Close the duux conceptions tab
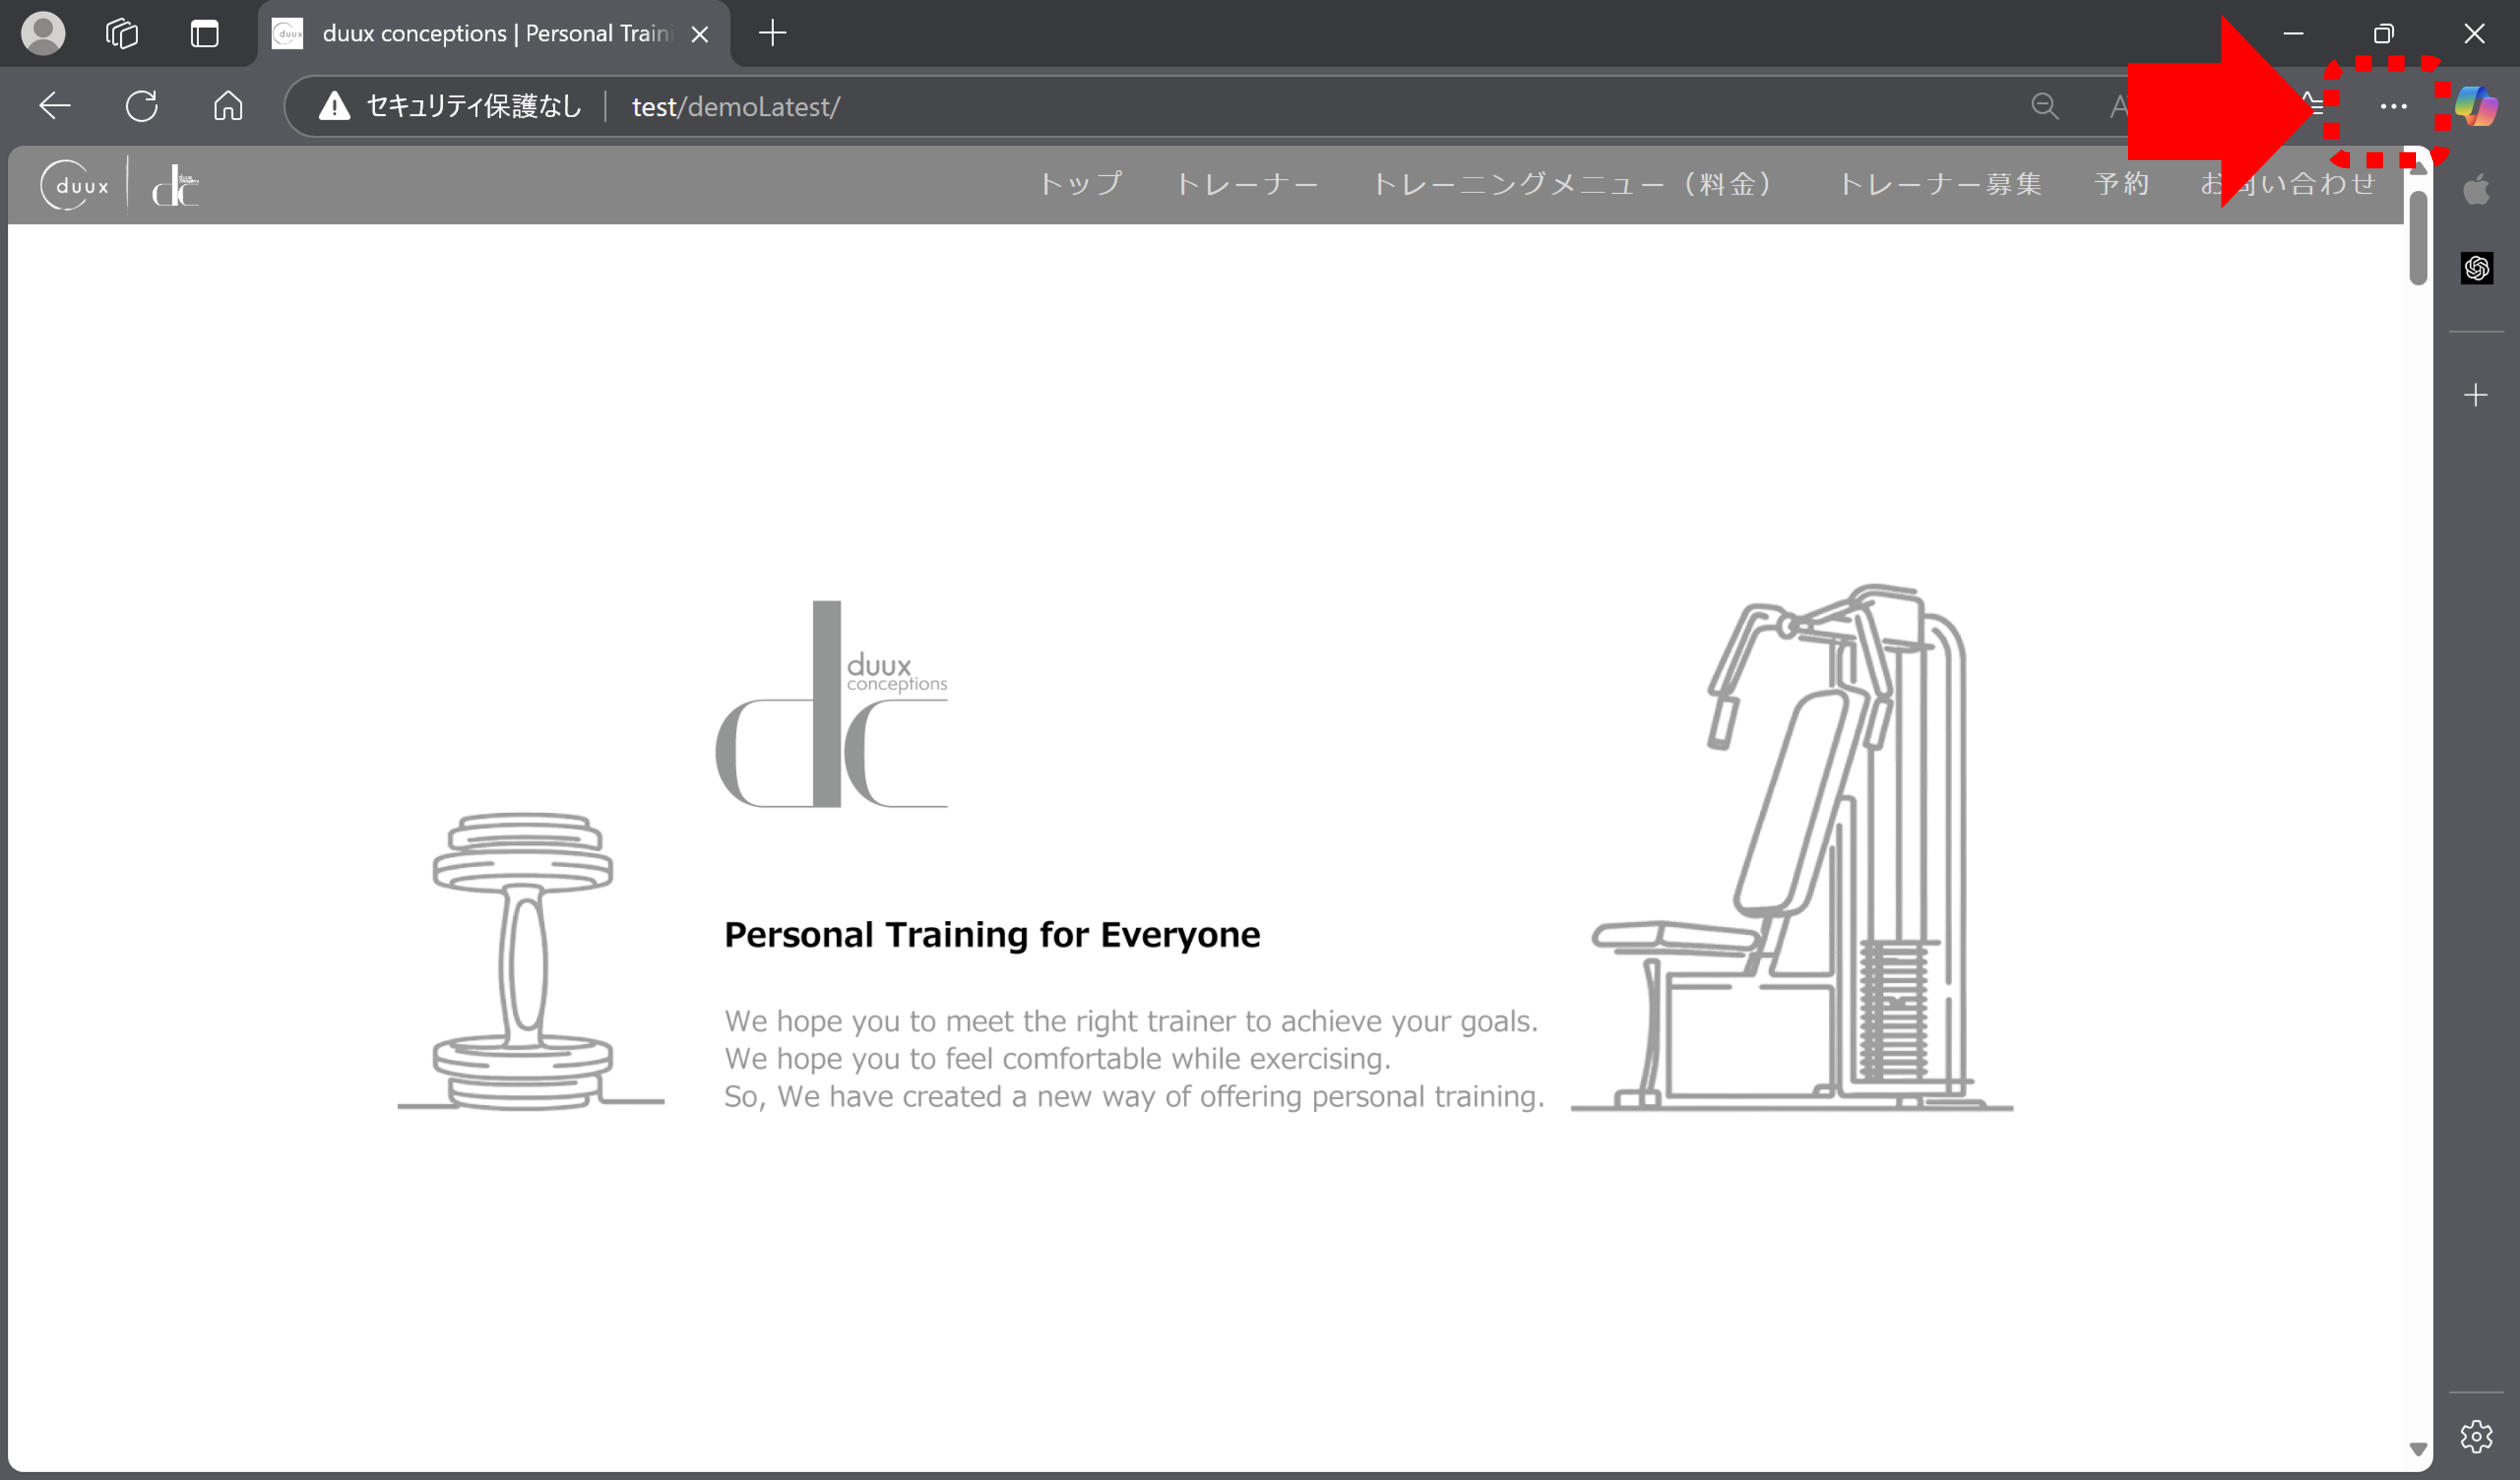 click(x=700, y=34)
